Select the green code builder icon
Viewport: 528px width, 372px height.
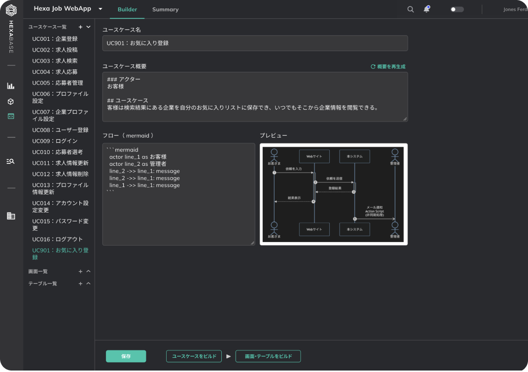pyautogui.click(x=11, y=116)
